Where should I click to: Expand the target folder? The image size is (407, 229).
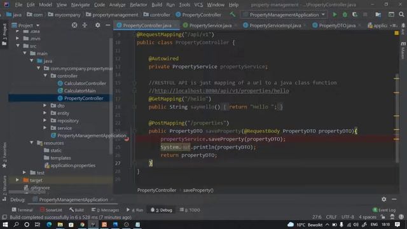(17, 180)
